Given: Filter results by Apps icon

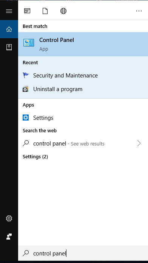Looking at the screenshot, I should click(27, 11).
